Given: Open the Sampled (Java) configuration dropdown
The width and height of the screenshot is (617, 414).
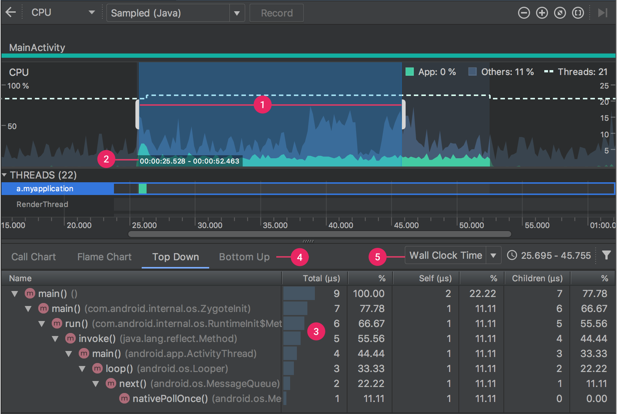Looking at the screenshot, I should pos(237,12).
